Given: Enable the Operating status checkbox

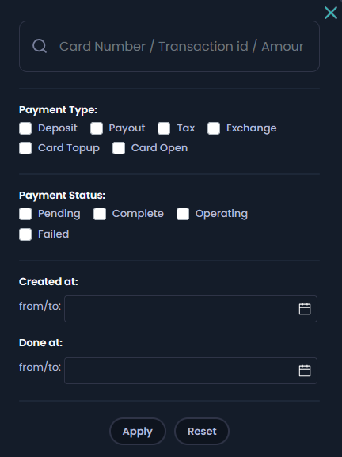Looking at the screenshot, I should click(x=183, y=214).
